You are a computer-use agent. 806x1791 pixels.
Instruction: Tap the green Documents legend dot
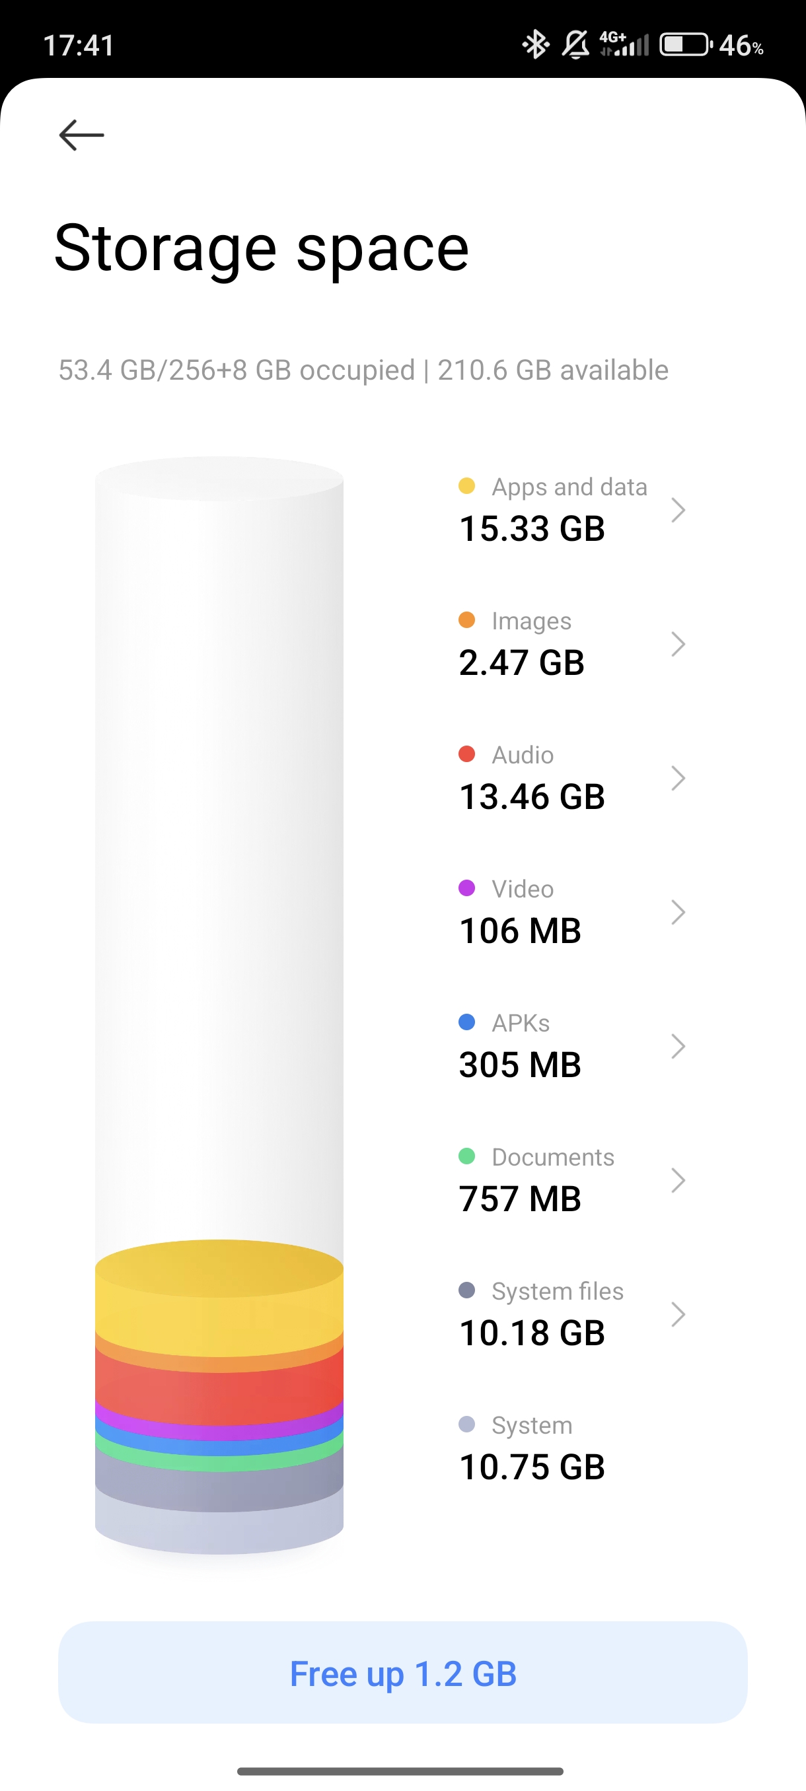coord(466,1156)
